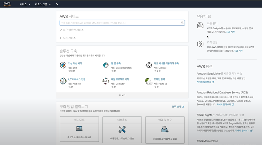Open 가상 머신 시작 link

(75, 63)
